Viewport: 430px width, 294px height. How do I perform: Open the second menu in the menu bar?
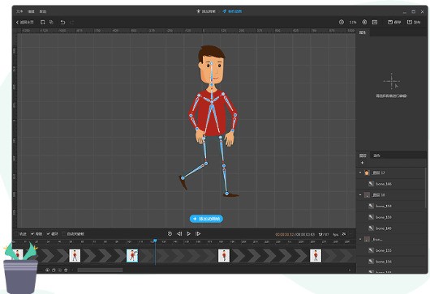click(x=31, y=11)
